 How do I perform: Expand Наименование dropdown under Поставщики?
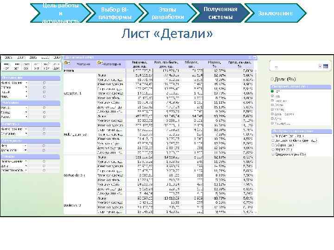point(26,83)
